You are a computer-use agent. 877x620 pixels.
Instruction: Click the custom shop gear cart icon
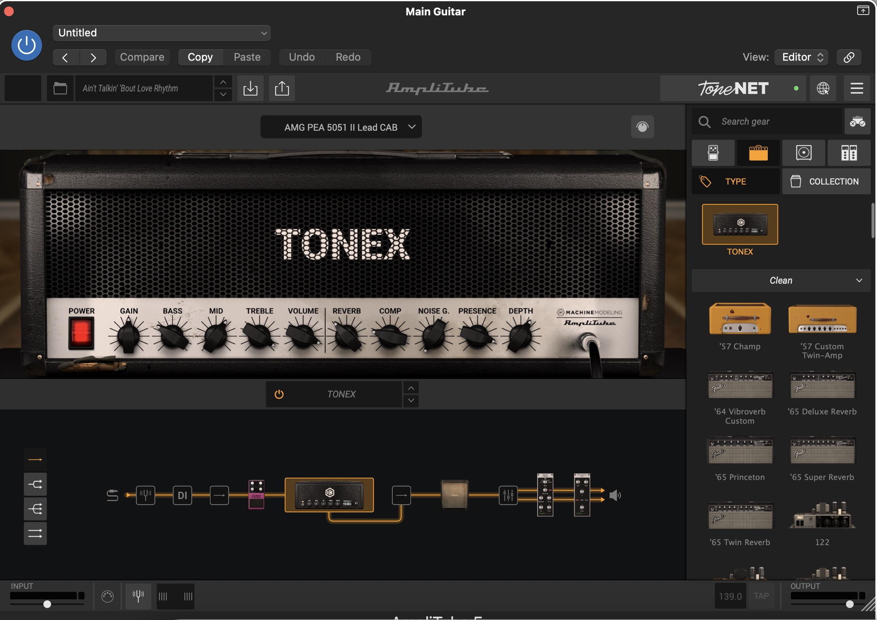pos(857,121)
